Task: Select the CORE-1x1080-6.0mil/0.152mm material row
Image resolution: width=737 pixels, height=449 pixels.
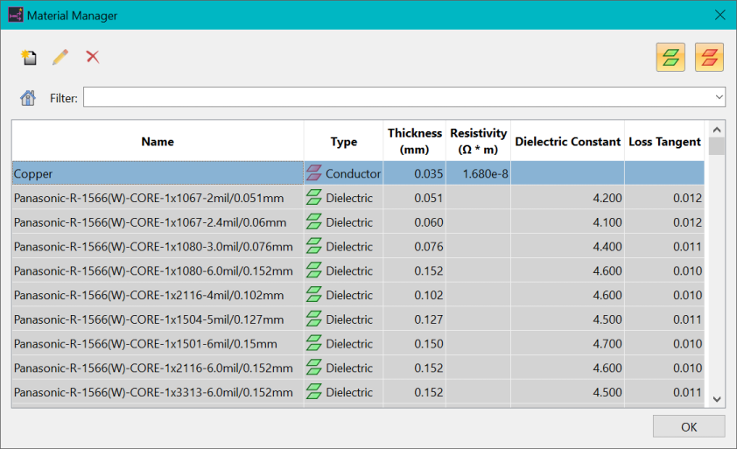Action: [x=358, y=270]
